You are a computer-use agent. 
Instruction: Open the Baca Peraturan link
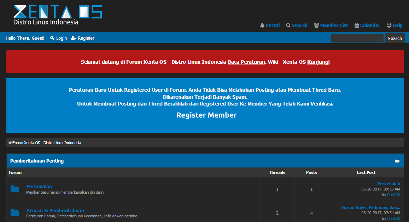tap(246, 62)
